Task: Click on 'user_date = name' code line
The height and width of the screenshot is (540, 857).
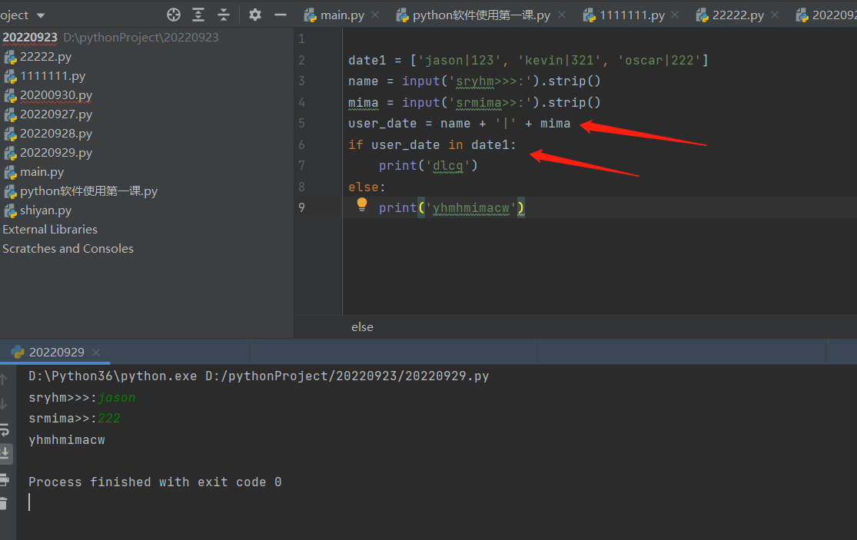Action: (x=459, y=124)
